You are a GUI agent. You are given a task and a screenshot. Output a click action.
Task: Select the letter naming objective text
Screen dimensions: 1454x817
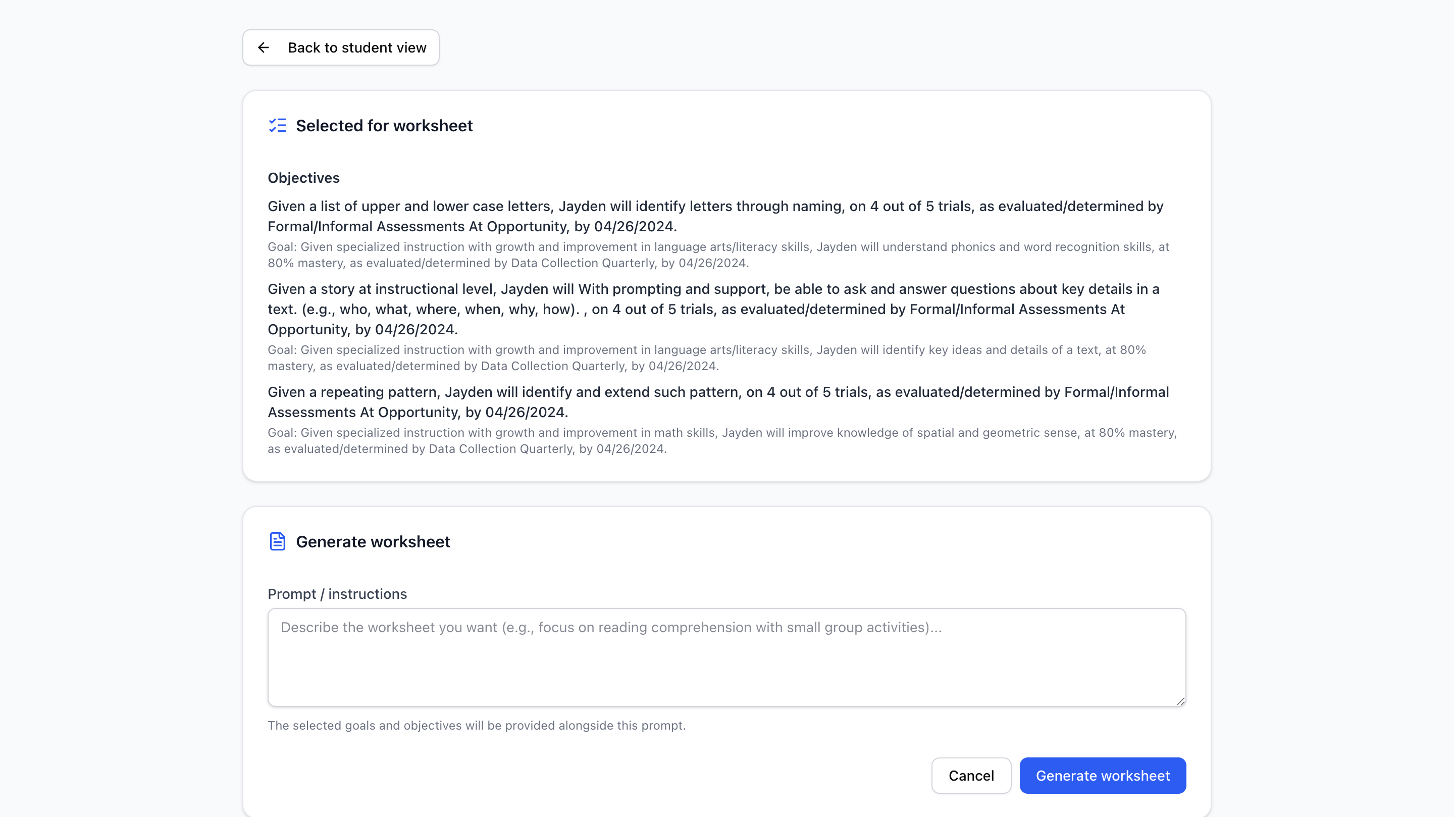(714, 216)
